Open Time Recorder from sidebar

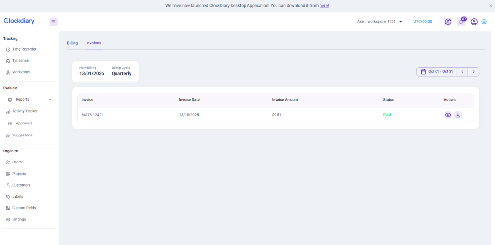coord(24,49)
